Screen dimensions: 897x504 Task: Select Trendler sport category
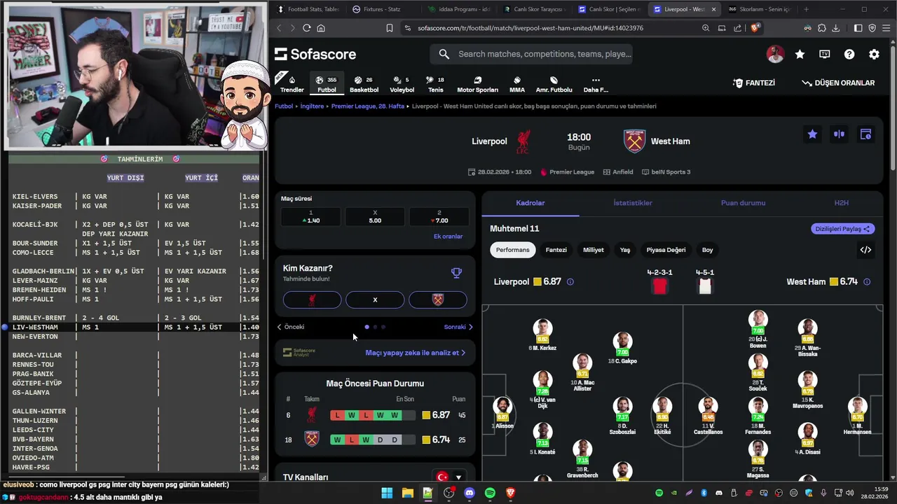click(292, 84)
